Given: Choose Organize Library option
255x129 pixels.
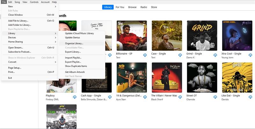Looking at the screenshot, I should pos(82,43).
